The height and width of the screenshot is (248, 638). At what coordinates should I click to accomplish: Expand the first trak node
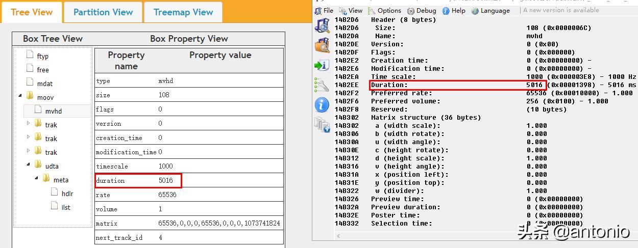pyautogui.click(x=29, y=123)
